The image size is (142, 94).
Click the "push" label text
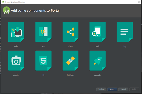(98, 46)
